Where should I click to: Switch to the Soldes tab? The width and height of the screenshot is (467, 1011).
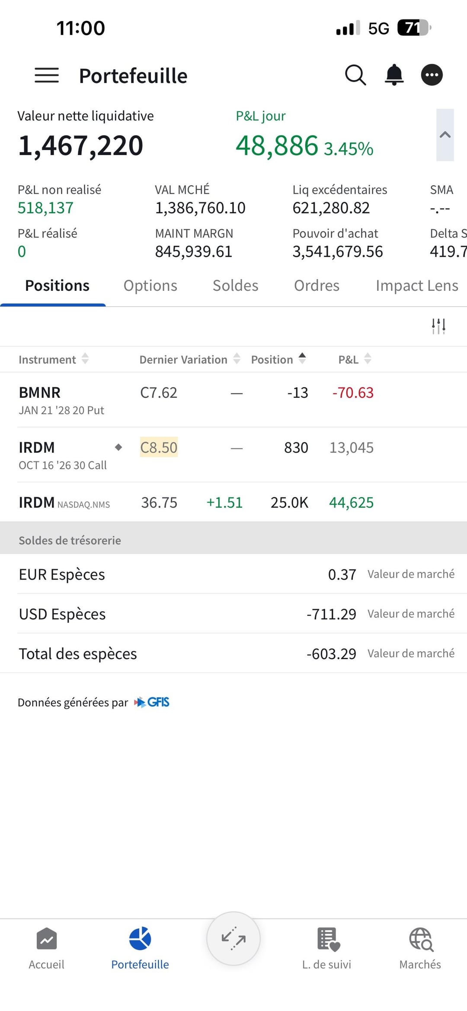[x=235, y=286]
